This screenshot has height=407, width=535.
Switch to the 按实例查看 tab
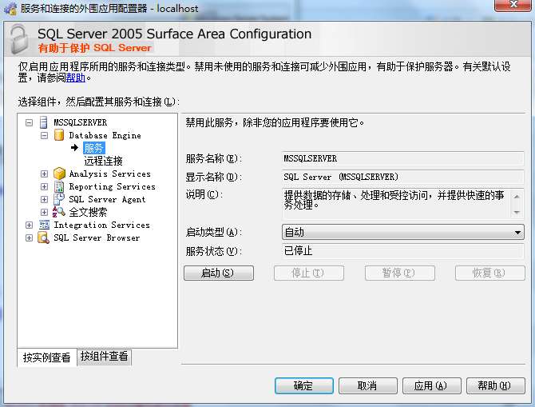pos(46,357)
